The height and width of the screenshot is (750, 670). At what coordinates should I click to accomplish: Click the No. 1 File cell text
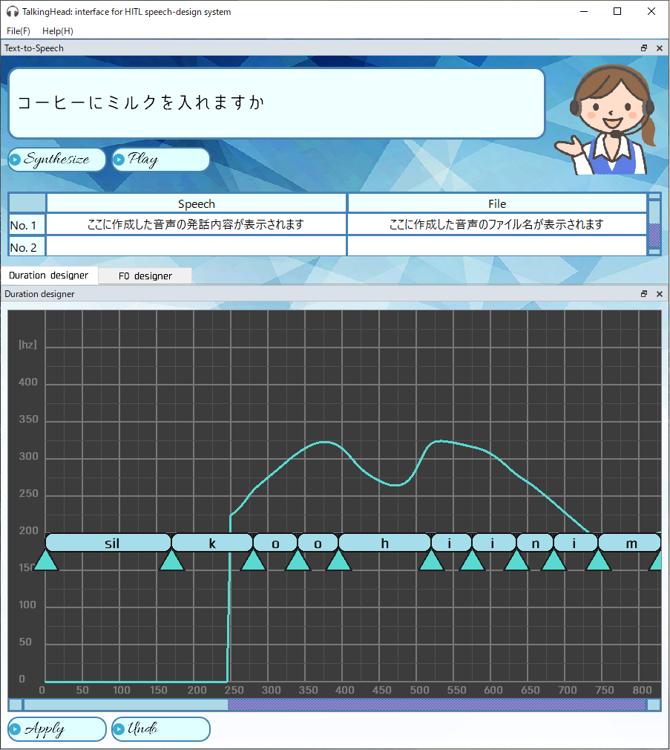click(x=496, y=224)
